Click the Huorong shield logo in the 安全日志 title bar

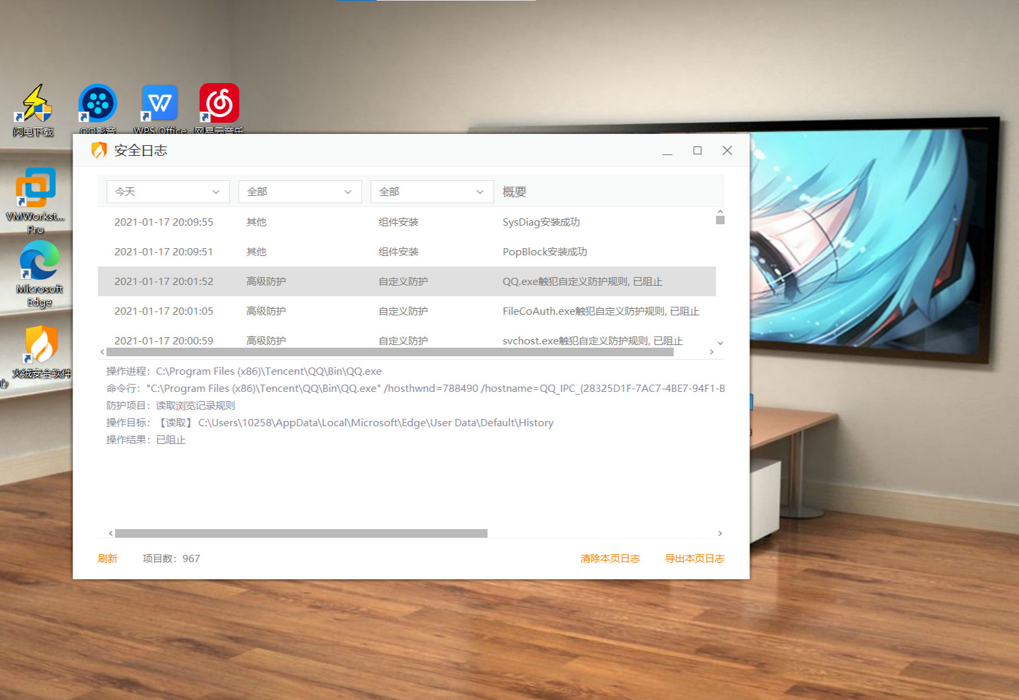pos(99,150)
